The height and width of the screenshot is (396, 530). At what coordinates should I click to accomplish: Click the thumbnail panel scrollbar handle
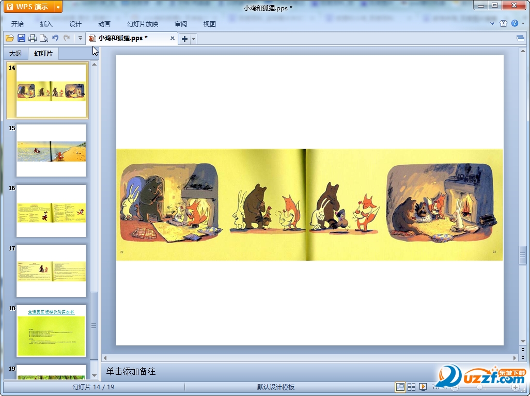tap(94, 325)
